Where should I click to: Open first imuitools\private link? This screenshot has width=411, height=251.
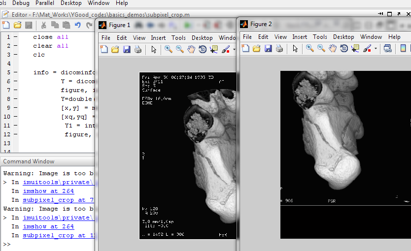(x=58, y=182)
